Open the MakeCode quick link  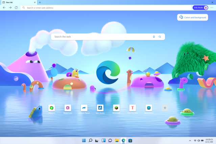point(68,108)
